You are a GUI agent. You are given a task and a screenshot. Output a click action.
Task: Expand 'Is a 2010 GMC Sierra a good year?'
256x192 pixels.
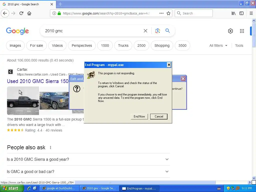[x=88, y=159]
